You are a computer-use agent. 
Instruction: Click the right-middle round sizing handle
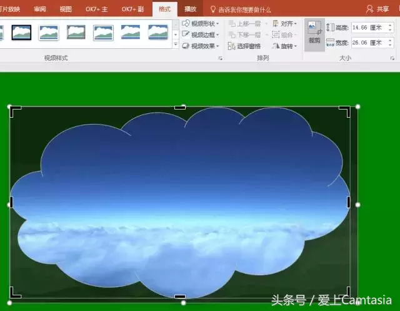(357, 205)
